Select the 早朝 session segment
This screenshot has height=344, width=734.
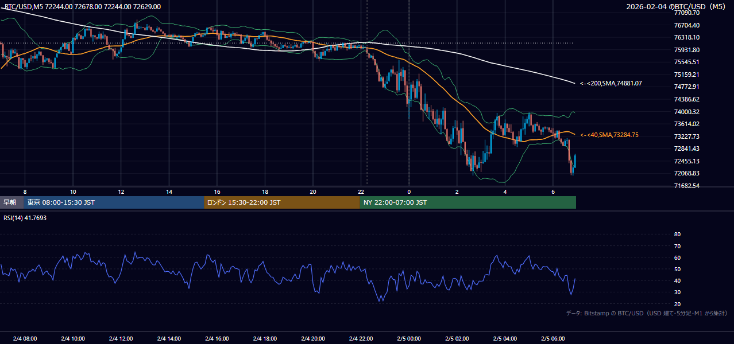coord(12,202)
